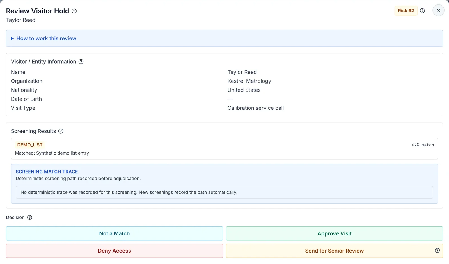Open help icon beside Review Visitor Hold
This screenshot has height=264, width=449.
click(x=74, y=11)
